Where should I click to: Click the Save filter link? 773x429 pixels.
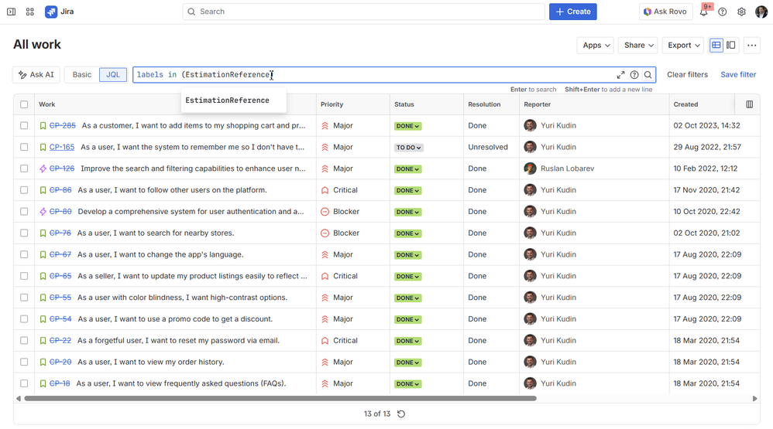click(x=738, y=75)
